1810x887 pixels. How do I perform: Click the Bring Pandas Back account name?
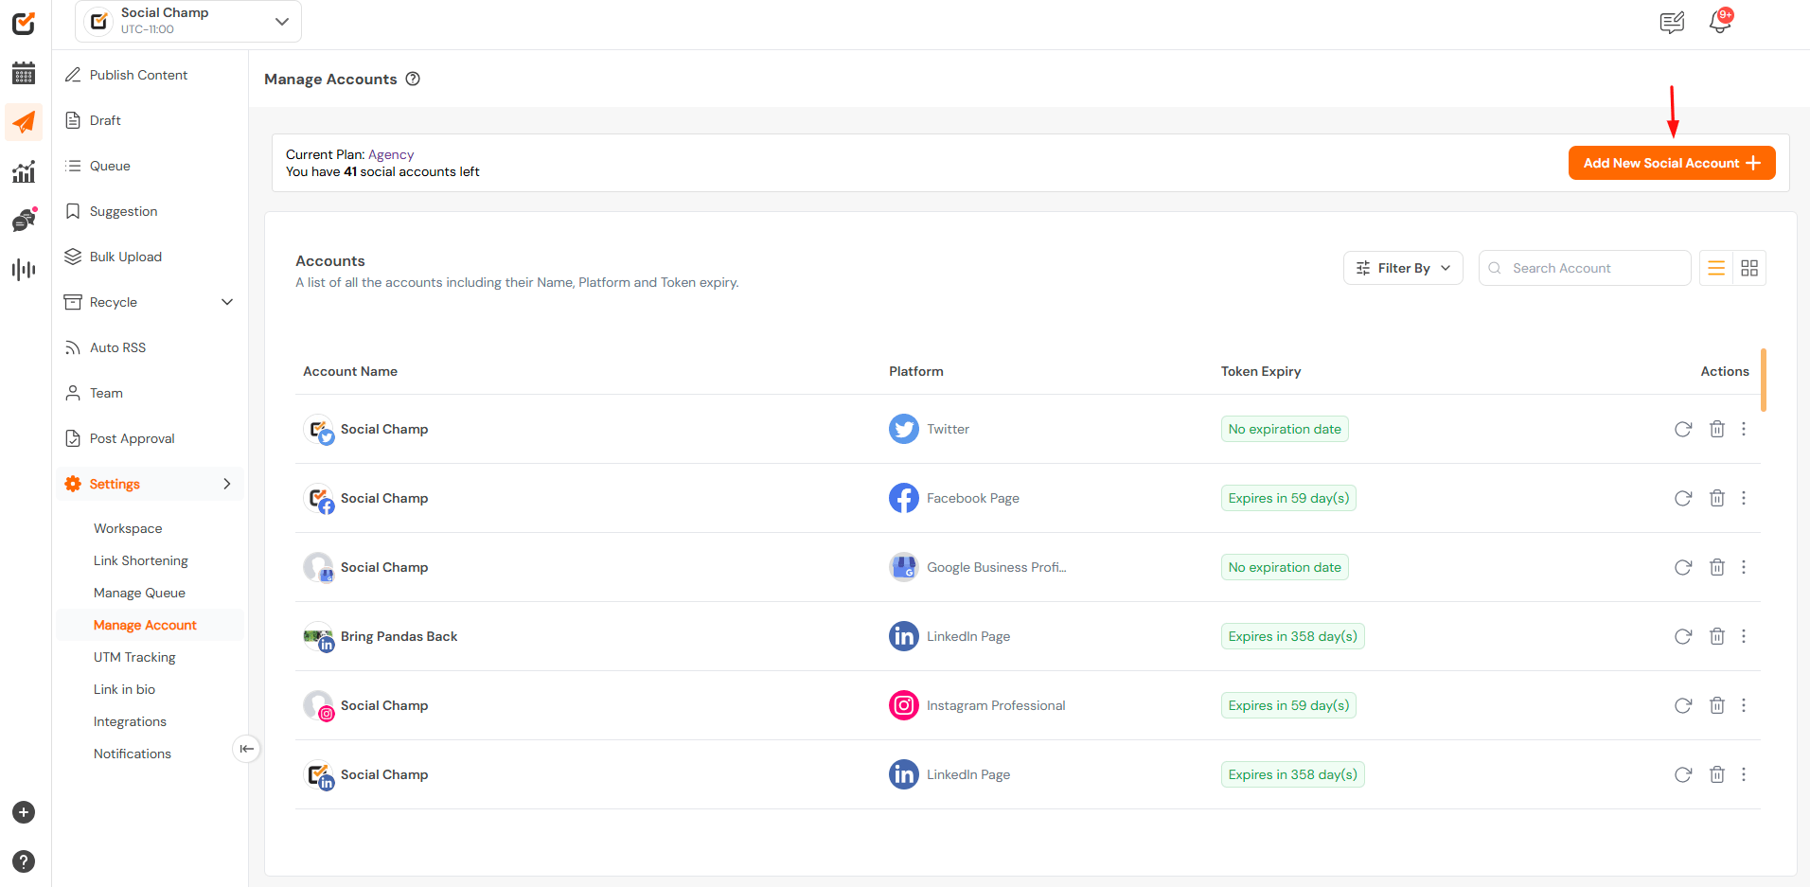(399, 636)
